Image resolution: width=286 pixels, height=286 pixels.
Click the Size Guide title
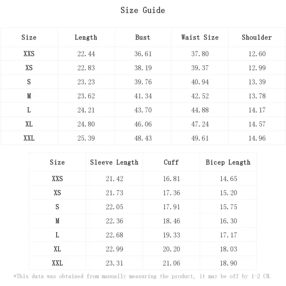tap(143, 10)
